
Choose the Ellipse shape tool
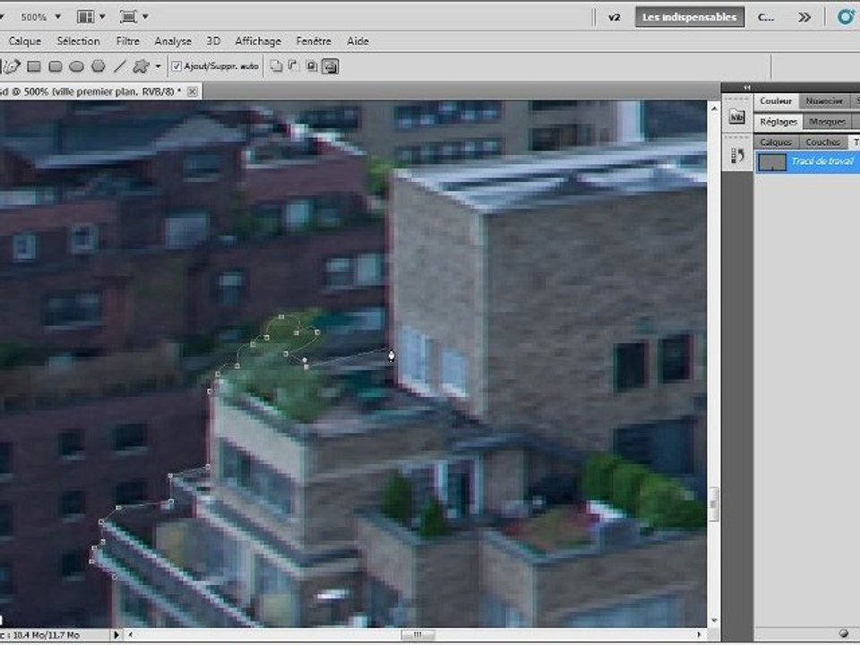coord(76,66)
